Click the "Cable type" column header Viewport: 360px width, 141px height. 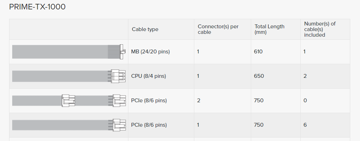pos(145,29)
